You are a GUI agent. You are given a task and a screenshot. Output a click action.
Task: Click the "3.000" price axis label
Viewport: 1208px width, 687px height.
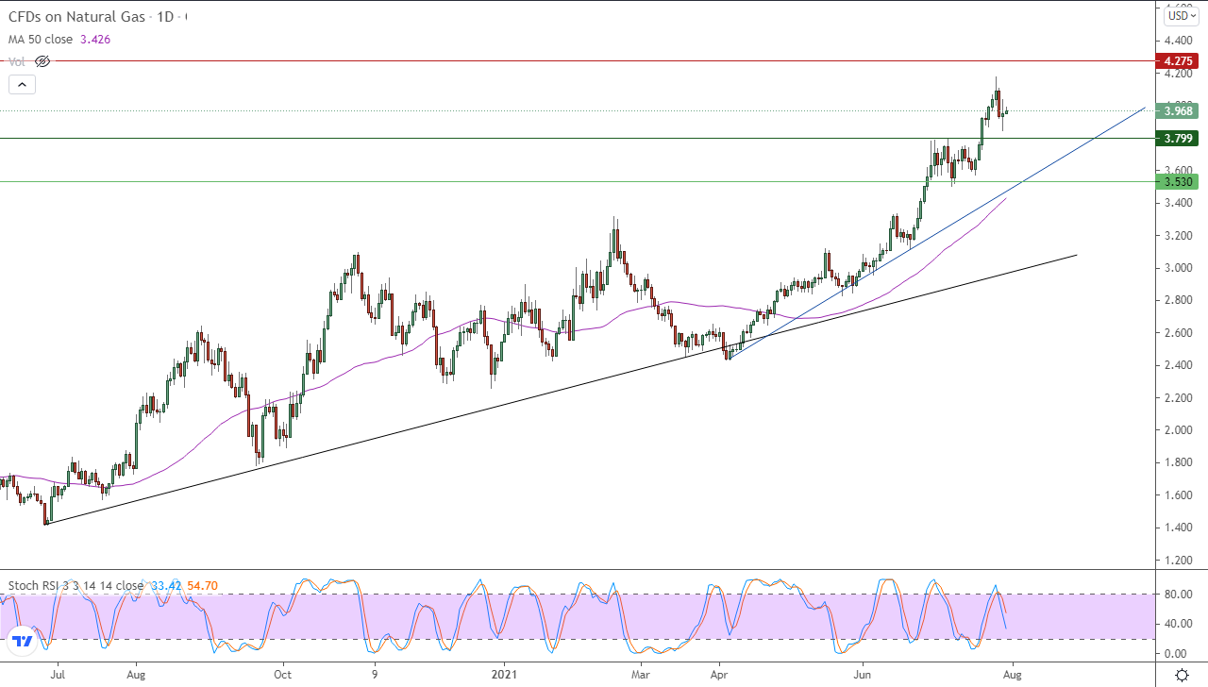click(1180, 268)
